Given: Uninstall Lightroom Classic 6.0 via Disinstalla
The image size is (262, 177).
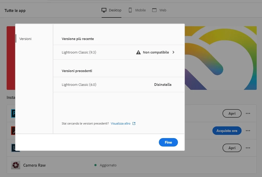Looking at the screenshot, I should tap(163, 85).
